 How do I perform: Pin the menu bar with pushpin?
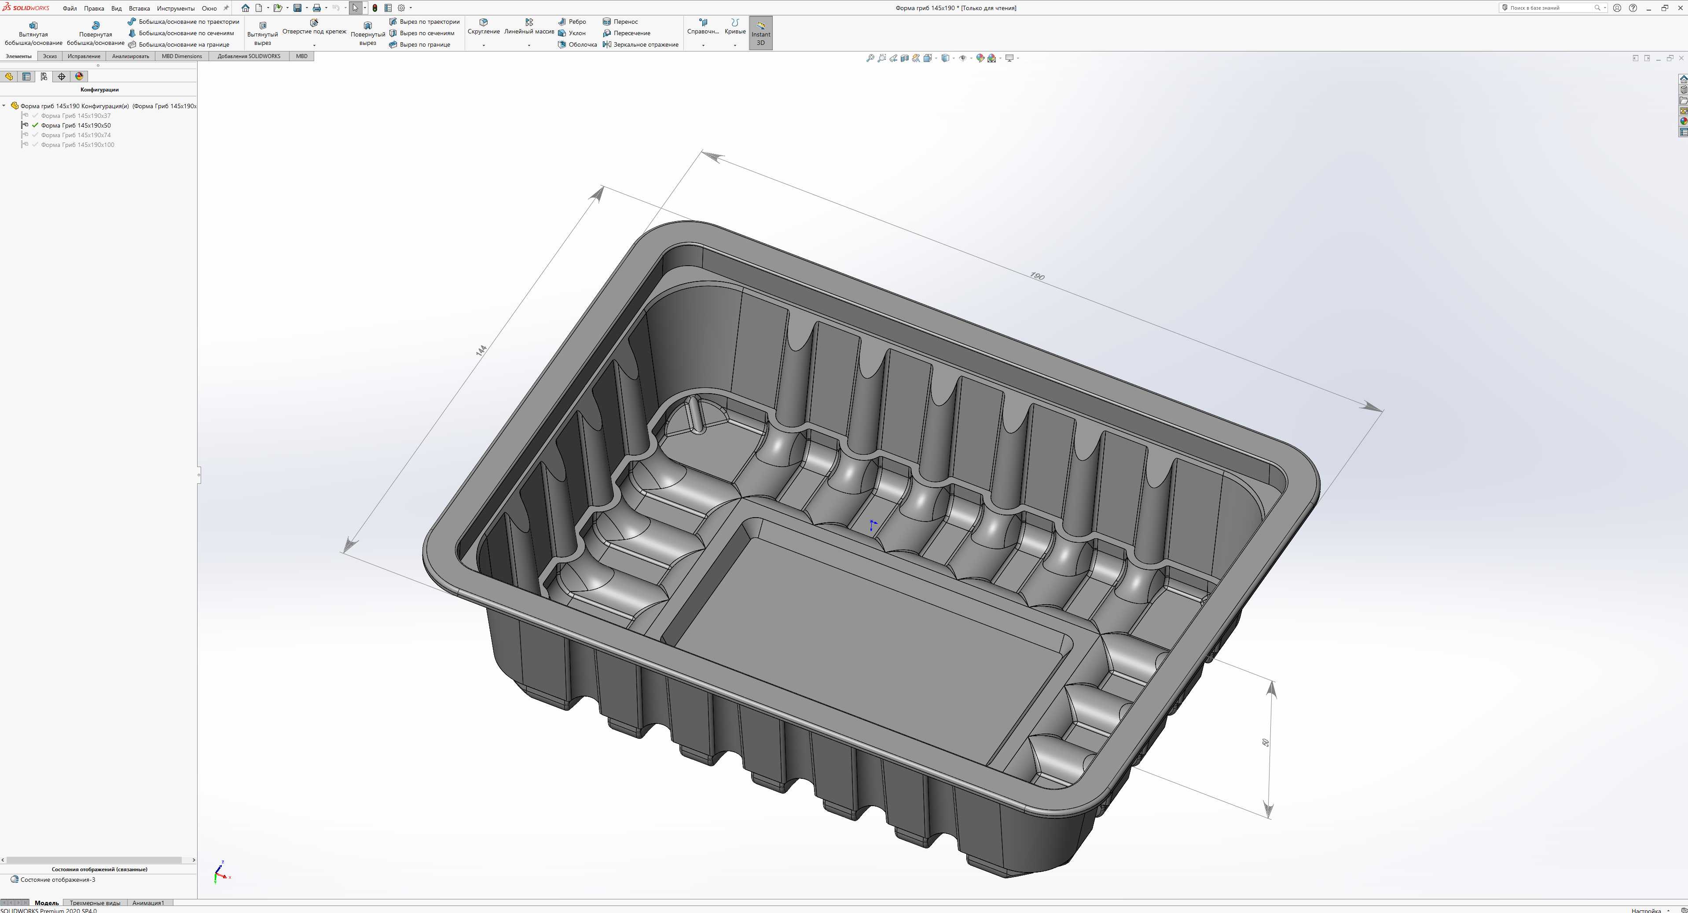coord(226,8)
